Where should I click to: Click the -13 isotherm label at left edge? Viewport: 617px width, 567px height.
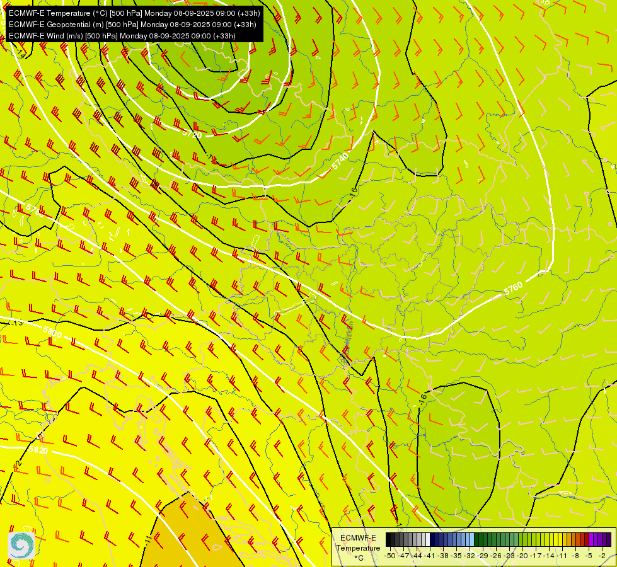[x=16, y=323]
